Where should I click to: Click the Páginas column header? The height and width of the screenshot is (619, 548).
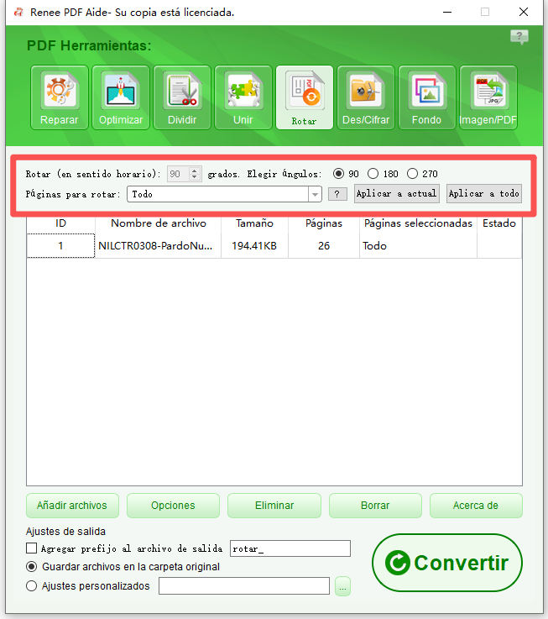pos(324,223)
